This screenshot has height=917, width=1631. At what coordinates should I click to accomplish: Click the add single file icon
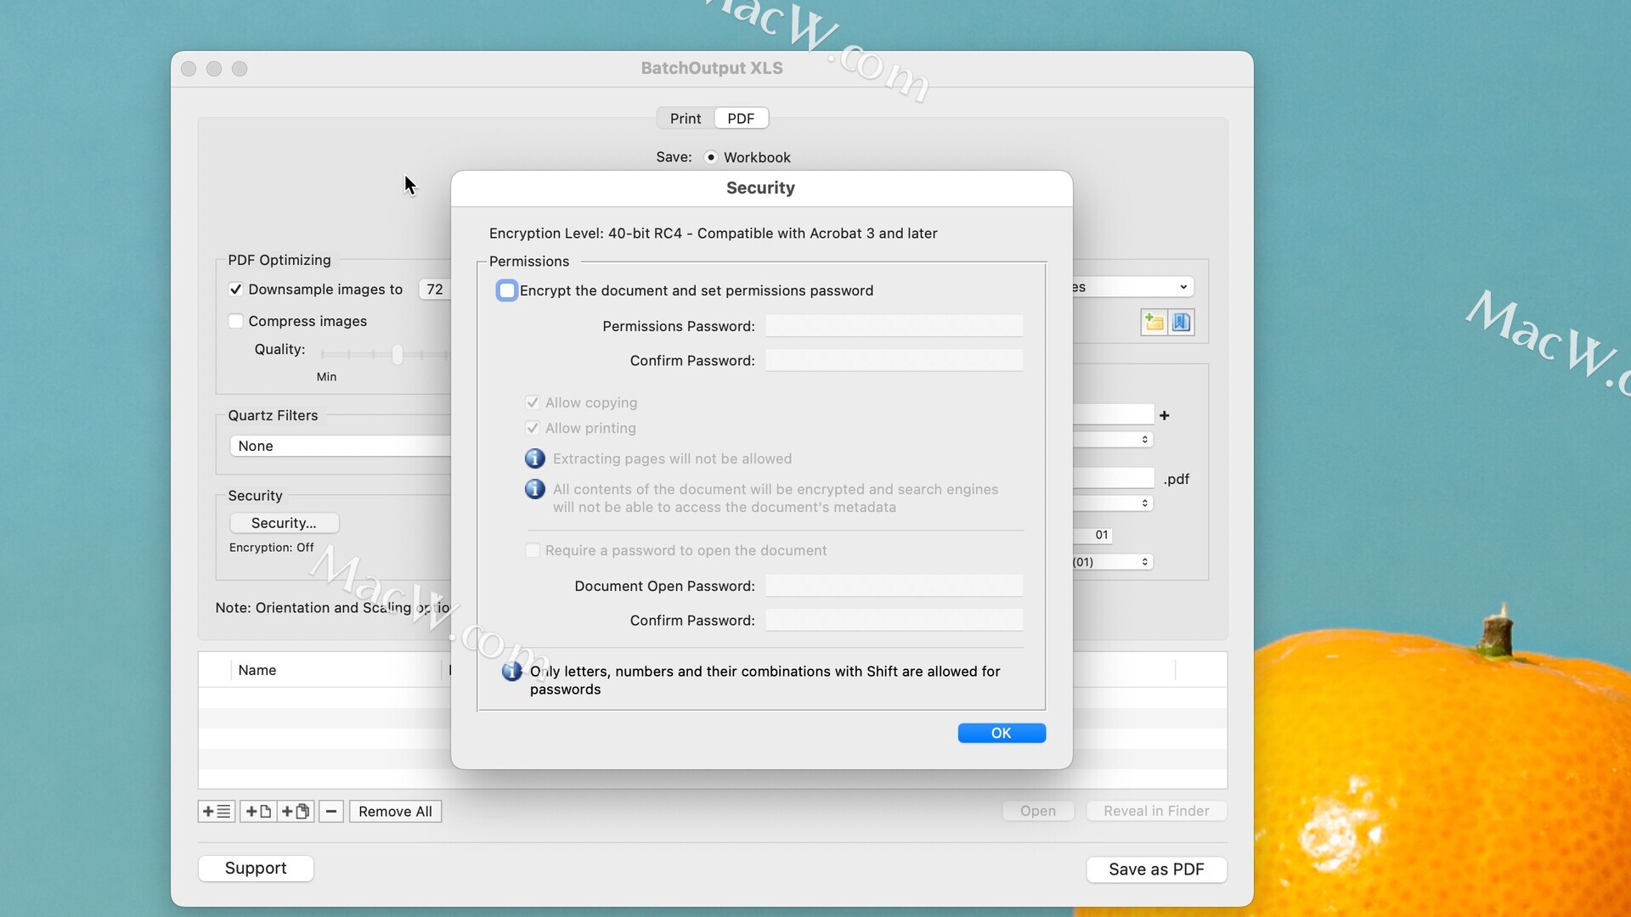tap(258, 812)
